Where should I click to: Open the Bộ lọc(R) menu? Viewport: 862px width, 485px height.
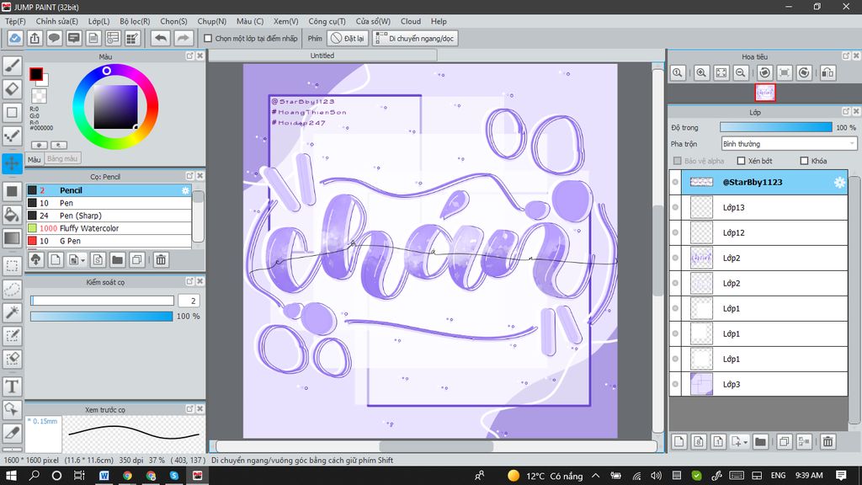135,21
